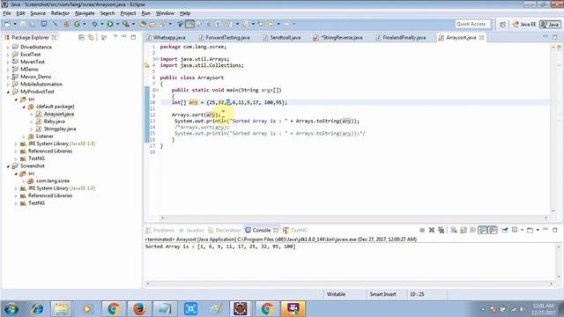This screenshot has height=317, width=564.
Task: Minimize the Package Explorer view
Action: (x=123, y=37)
